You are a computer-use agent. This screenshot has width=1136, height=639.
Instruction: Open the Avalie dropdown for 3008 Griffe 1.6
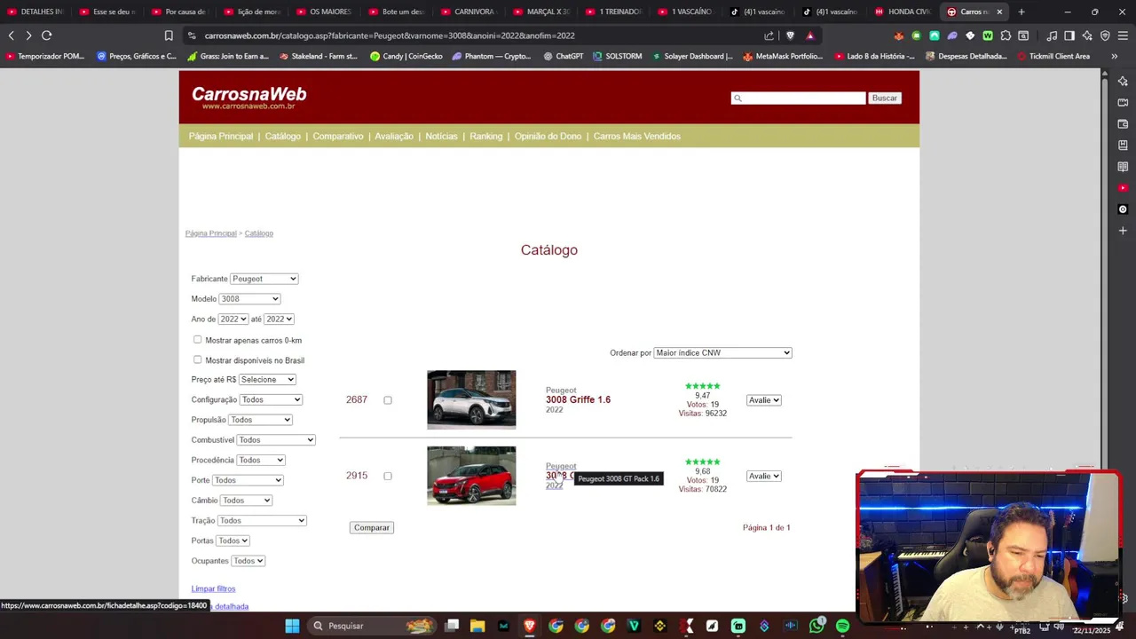click(x=763, y=400)
